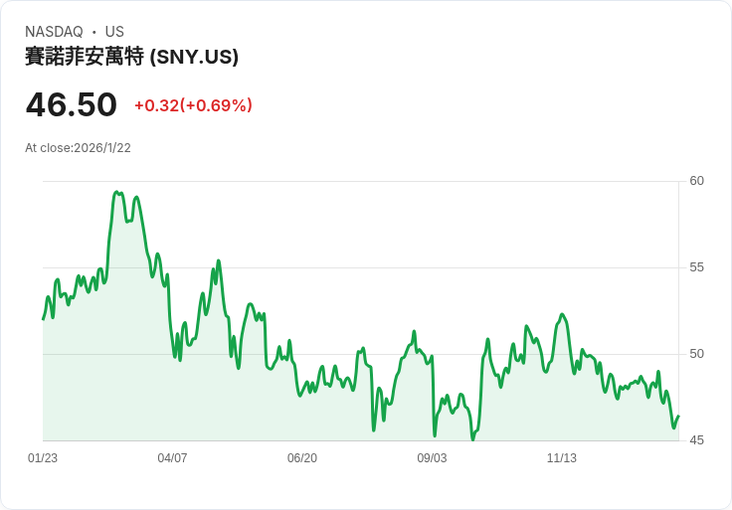
Task: Select the 55 price axis label
Action: tap(696, 267)
